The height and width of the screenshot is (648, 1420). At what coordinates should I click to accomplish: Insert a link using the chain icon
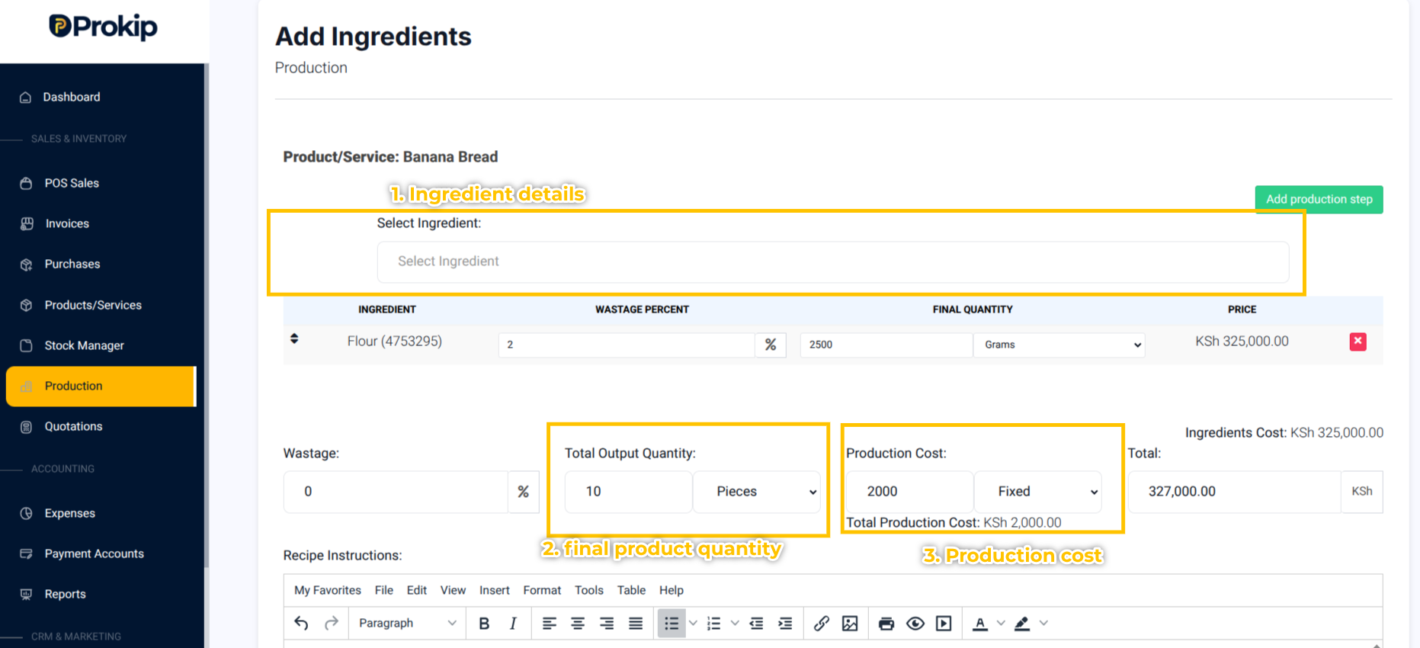[821, 624]
